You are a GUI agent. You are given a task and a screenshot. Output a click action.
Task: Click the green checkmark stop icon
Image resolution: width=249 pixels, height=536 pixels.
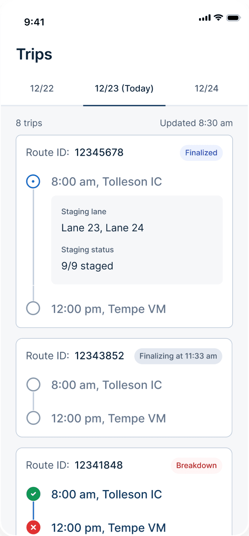coord(33,494)
